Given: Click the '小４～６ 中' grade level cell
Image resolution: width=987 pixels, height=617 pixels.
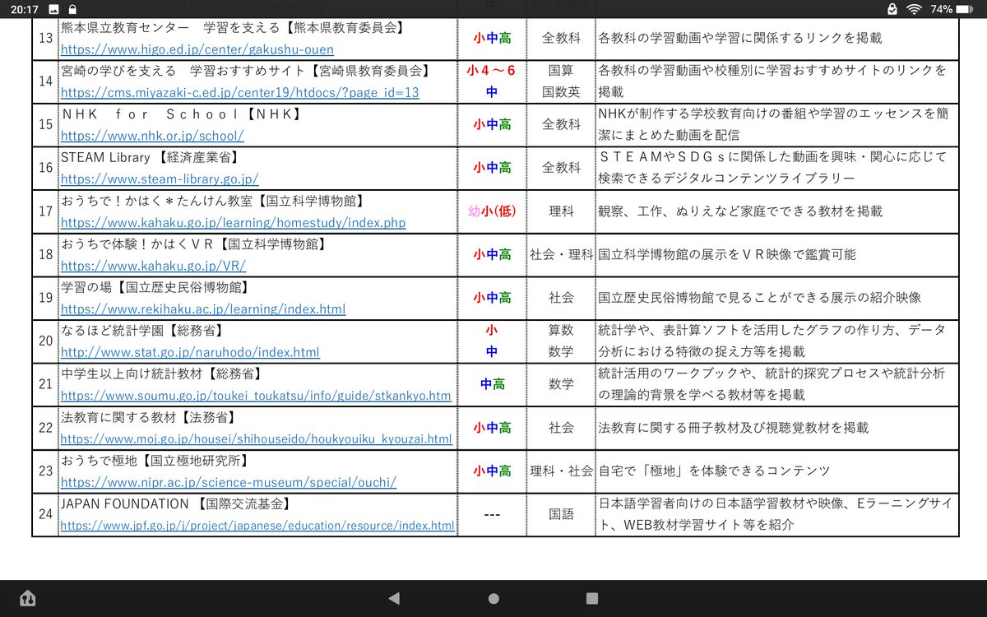Looking at the screenshot, I should [492, 81].
